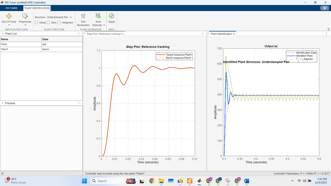Close the Step Plot: Reference tracking tab
This screenshot has height=186, width=331.
(x=122, y=34)
